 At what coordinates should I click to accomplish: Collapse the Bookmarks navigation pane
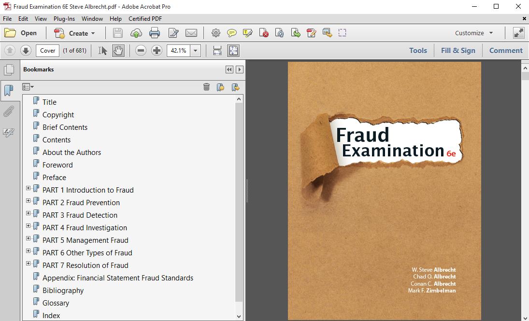point(229,70)
